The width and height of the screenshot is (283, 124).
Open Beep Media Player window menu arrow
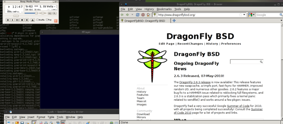(x=4, y=2)
